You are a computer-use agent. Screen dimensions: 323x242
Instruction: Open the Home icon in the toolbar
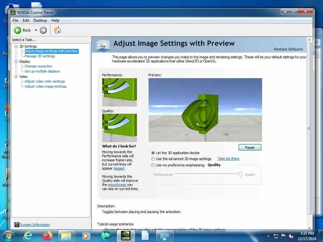coord(57,30)
